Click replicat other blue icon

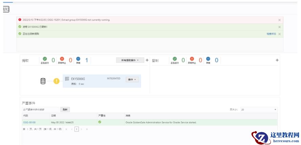(x=208, y=59)
